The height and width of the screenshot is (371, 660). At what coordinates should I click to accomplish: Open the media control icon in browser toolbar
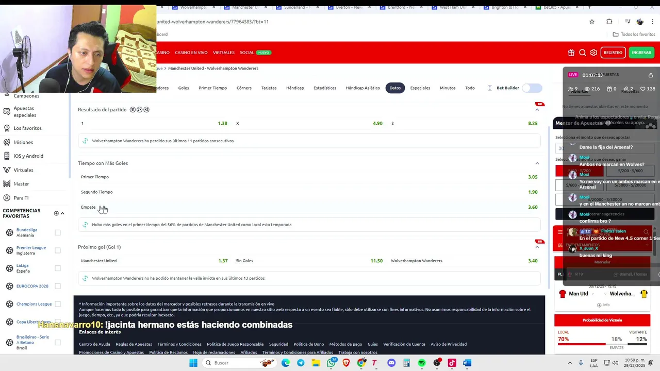628,22
